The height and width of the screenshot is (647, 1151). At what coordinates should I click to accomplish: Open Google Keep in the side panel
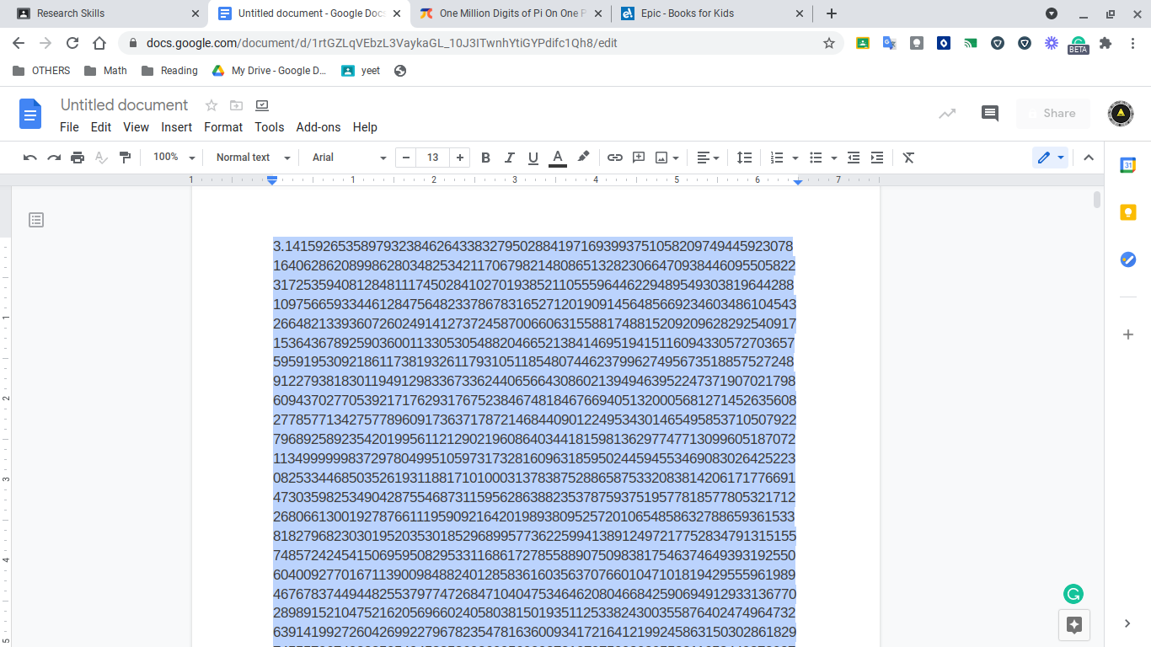1127,212
